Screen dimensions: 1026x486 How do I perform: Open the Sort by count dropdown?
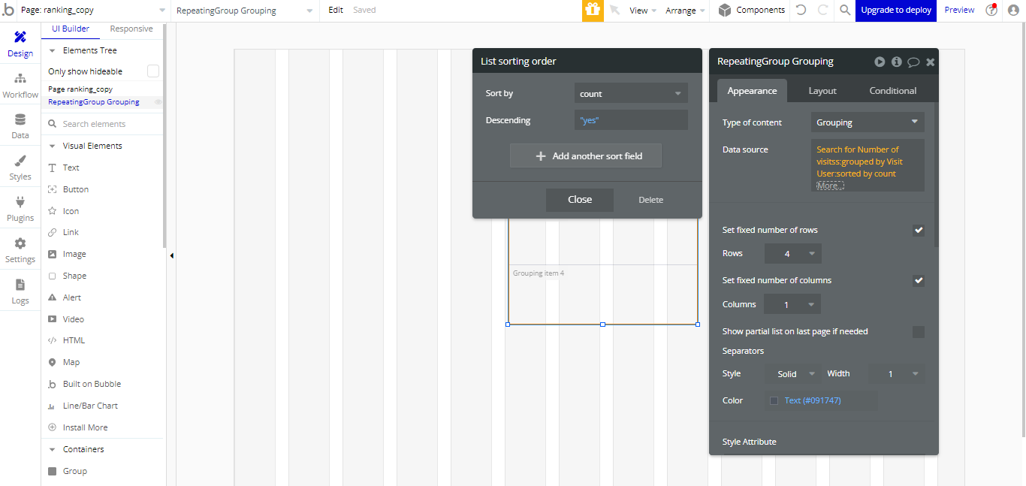[x=631, y=93]
